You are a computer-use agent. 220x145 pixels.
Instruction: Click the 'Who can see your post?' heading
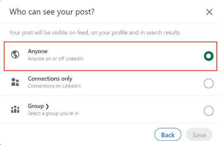coord(52,12)
